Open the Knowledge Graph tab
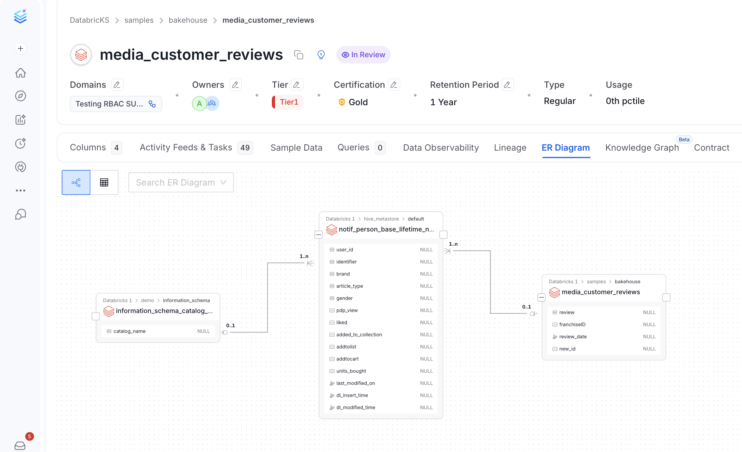 (x=642, y=148)
